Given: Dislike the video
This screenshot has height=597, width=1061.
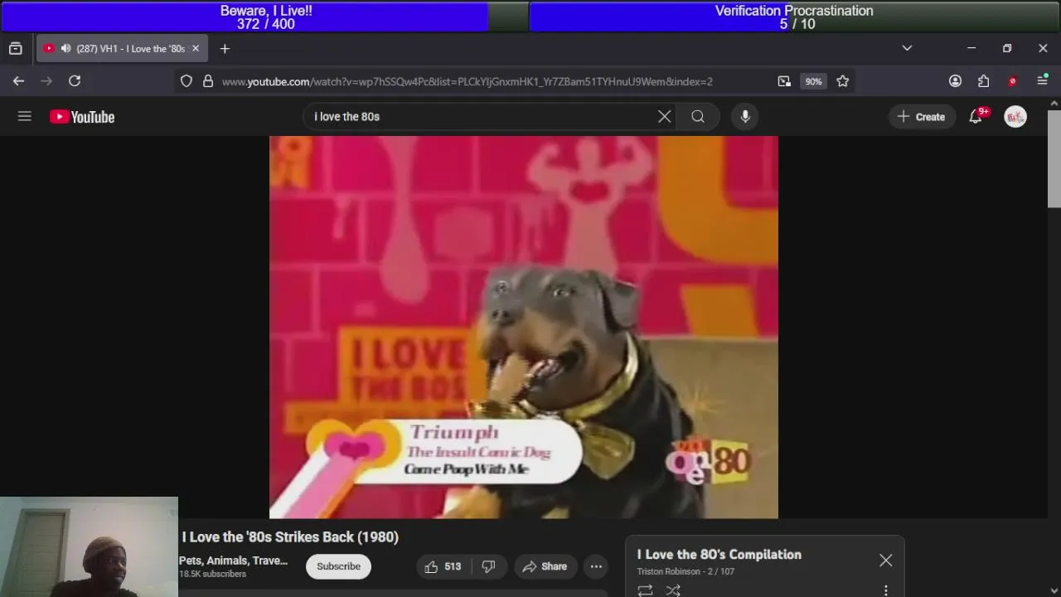Looking at the screenshot, I should [x=488, y=566].
